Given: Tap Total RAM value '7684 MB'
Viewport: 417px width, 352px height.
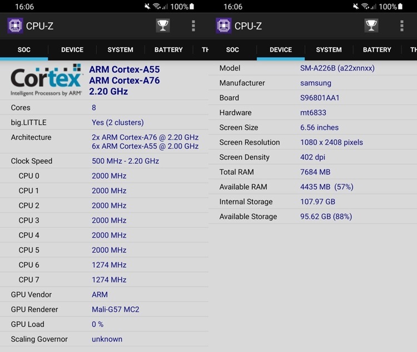Looking at the screenshot, I should [315, 172].
